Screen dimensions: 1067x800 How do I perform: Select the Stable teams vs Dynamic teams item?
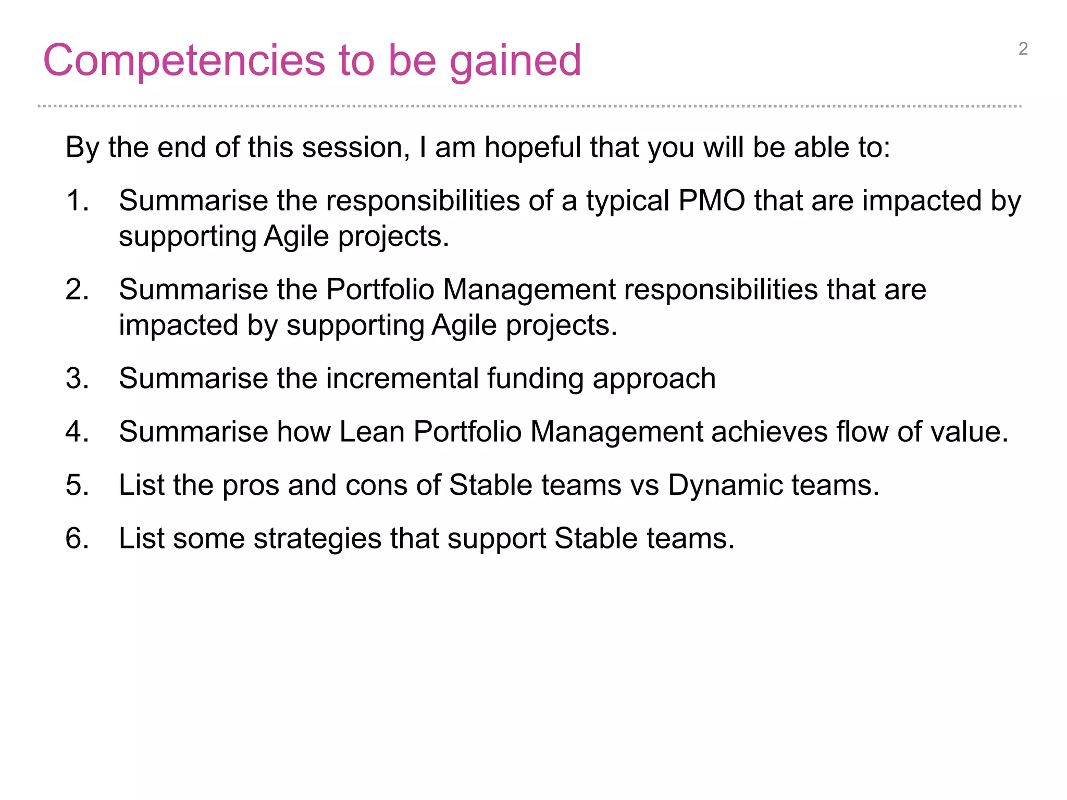499,485
